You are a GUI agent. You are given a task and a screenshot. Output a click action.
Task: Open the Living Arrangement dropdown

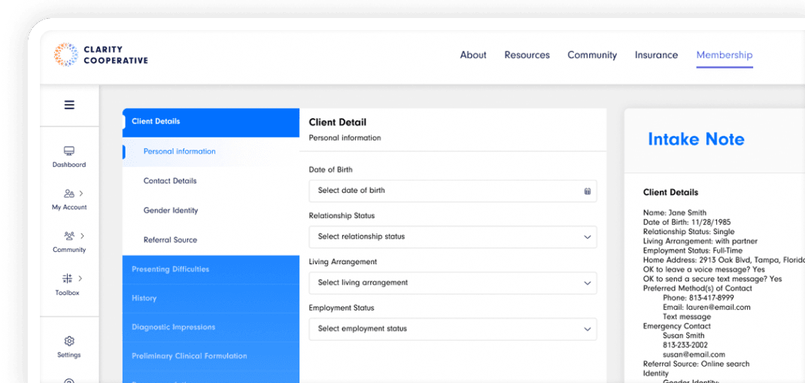point(452,283)
